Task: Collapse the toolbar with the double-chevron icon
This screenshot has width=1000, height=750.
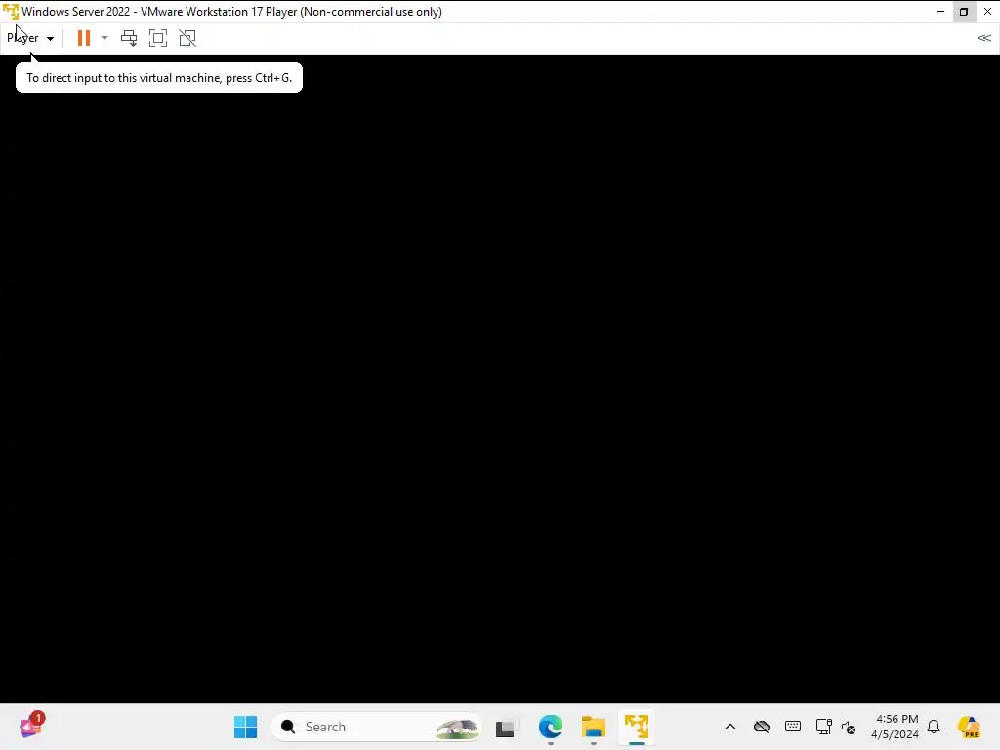Action: [984, 38]
